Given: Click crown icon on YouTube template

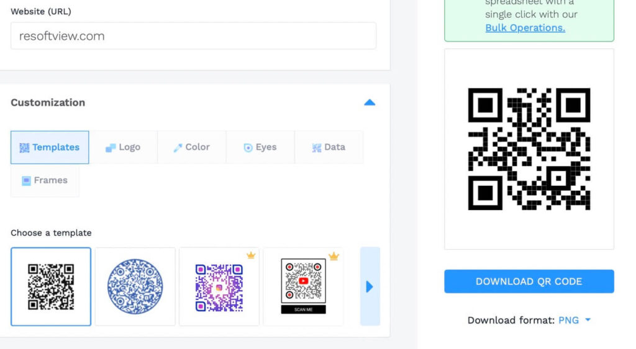Looking at the screenshot, I should pyautogui.click(x=334, y=256).
